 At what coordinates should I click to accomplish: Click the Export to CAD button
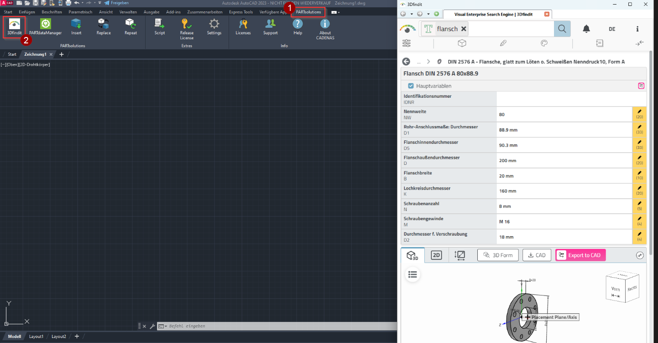(x=580, y=255)
